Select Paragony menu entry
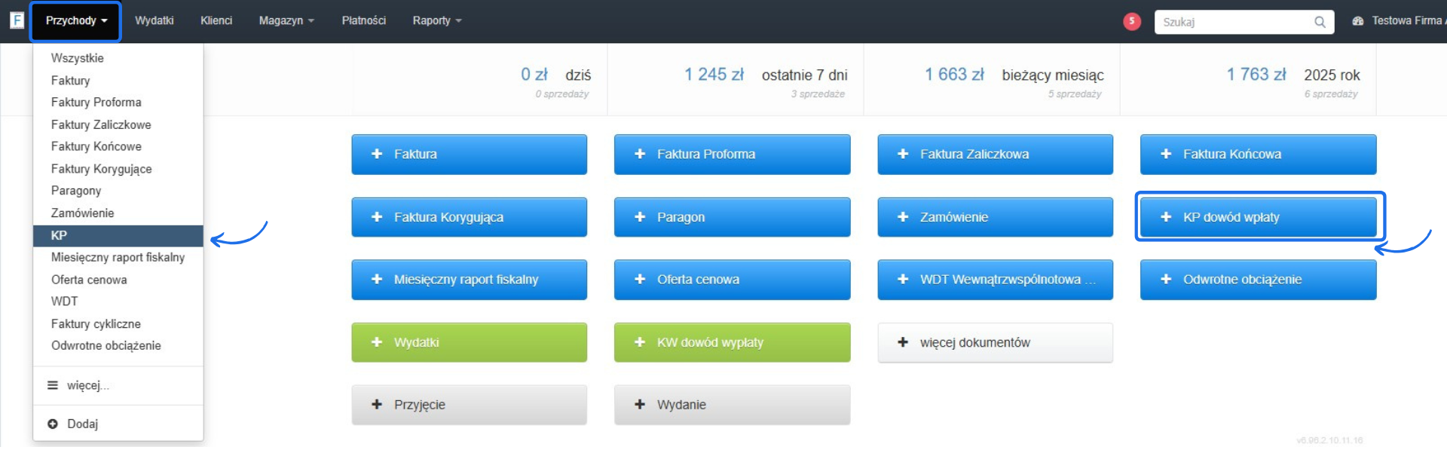 [x=118, y=191]
